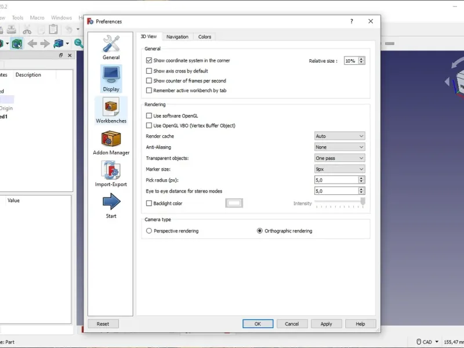Open the question mark help in Preferences title bar
This screenshot has height=348, width=464.
(351, 21)
